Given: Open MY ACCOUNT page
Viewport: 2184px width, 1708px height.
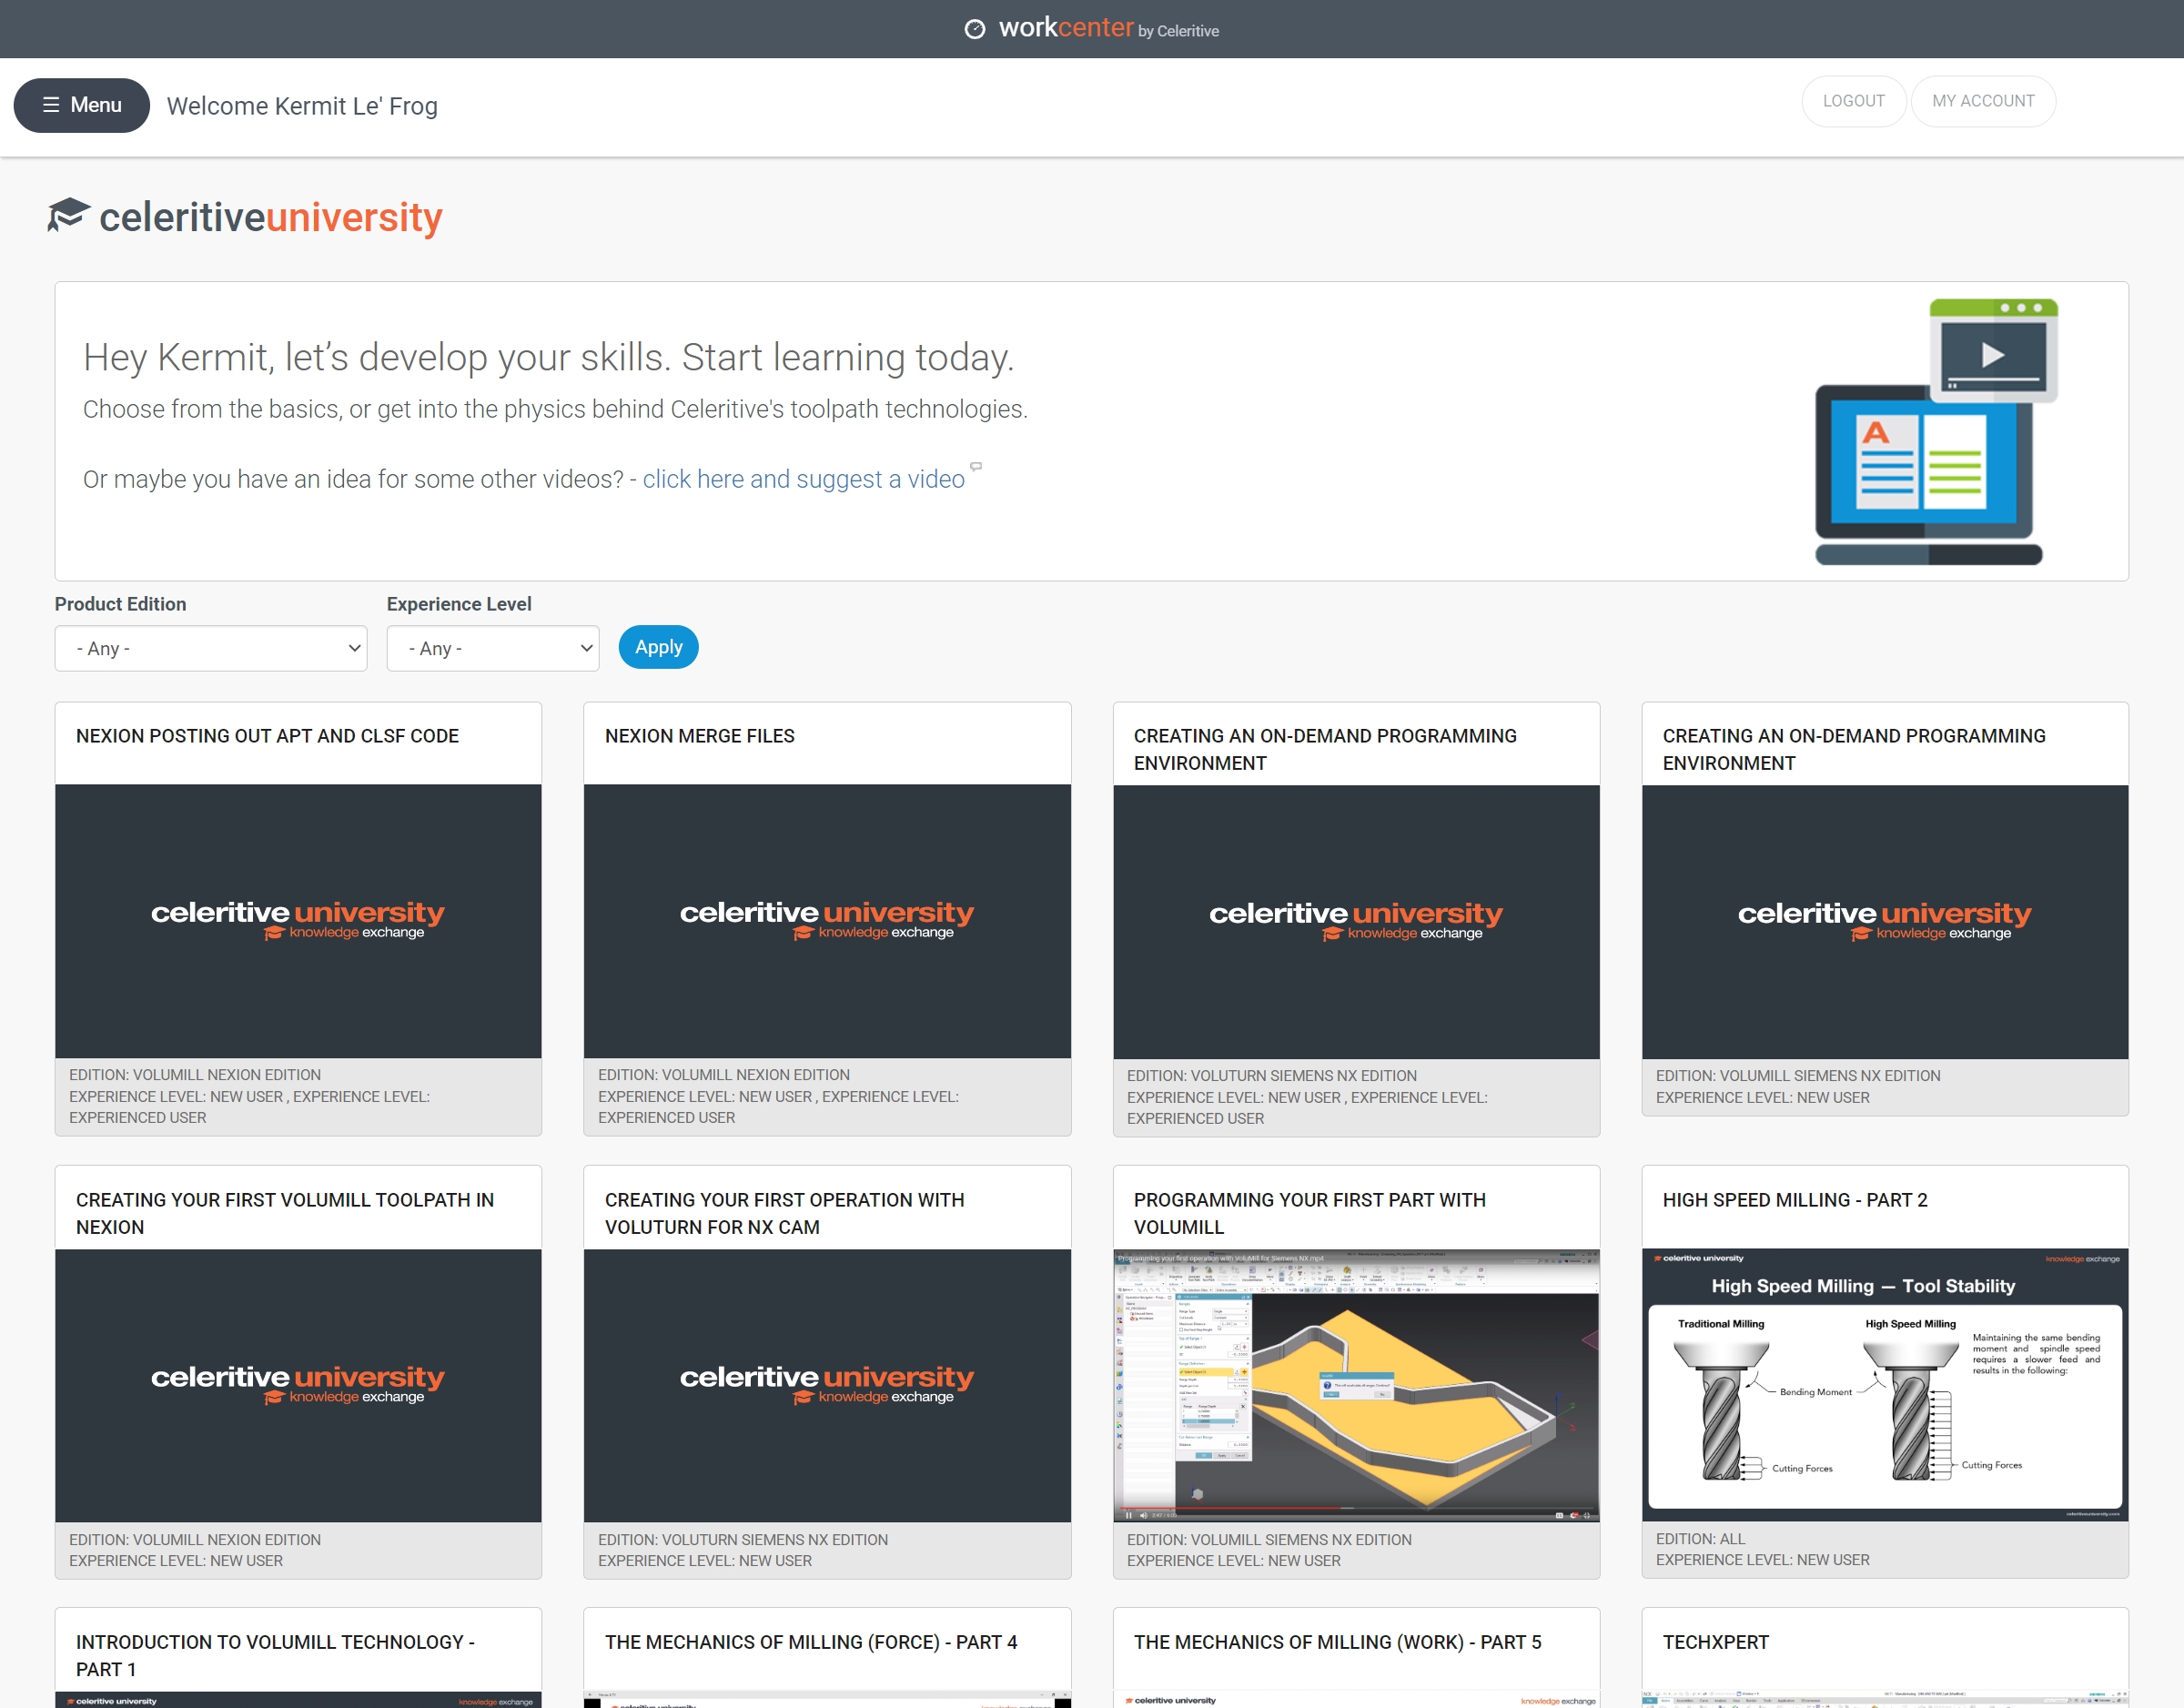Looking at the screenshot, I should [1982, 101].
